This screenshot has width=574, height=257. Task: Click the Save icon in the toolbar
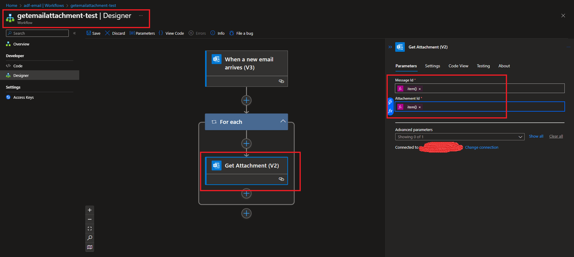[x=89, y=33]
